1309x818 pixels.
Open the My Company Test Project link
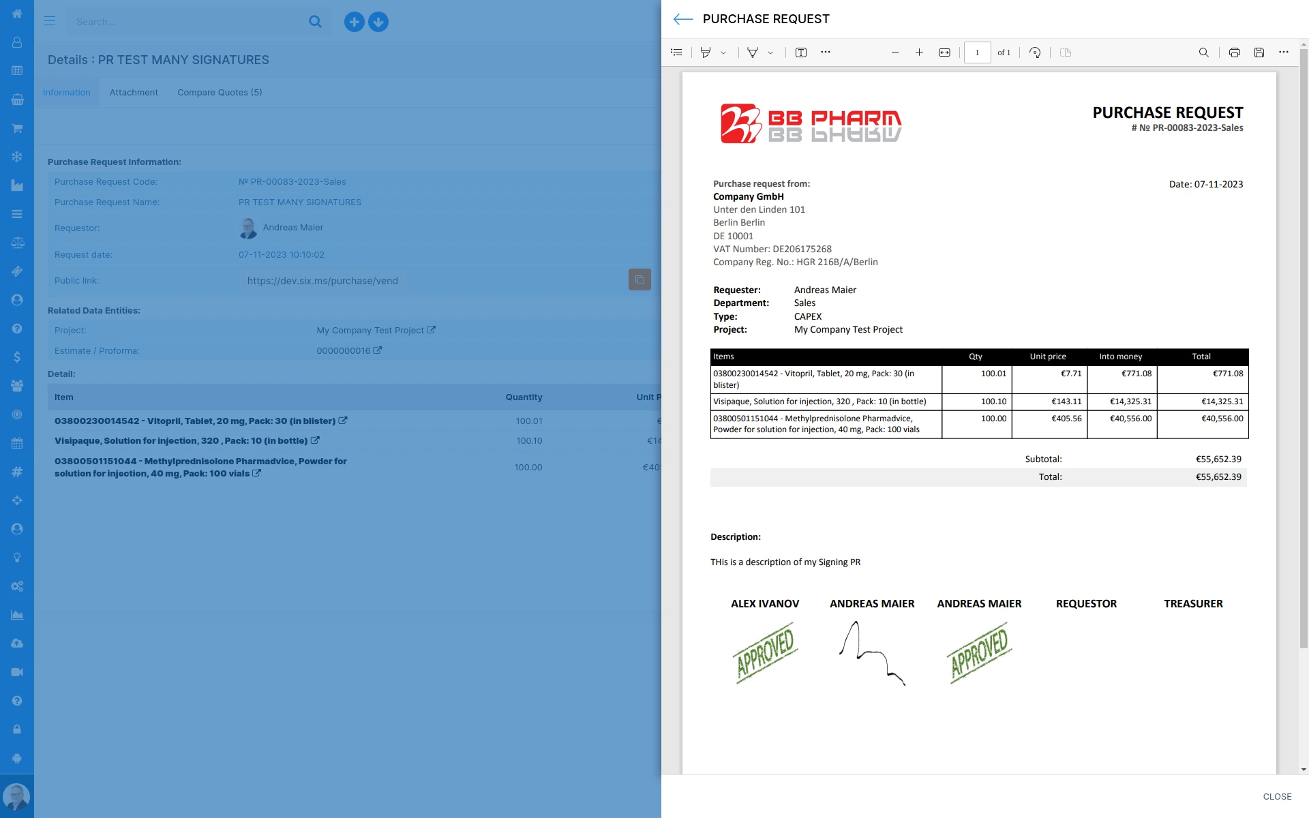376,331
